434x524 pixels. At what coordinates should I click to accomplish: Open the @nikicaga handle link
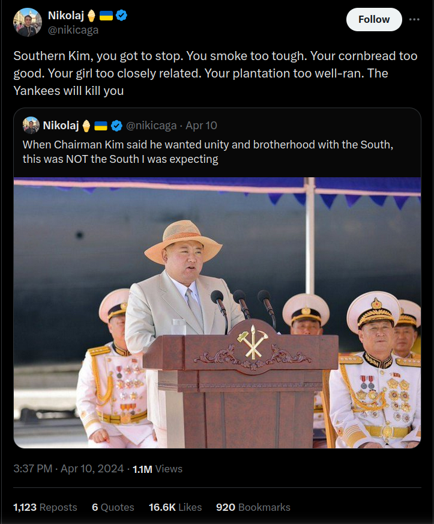tap(73, 29)
